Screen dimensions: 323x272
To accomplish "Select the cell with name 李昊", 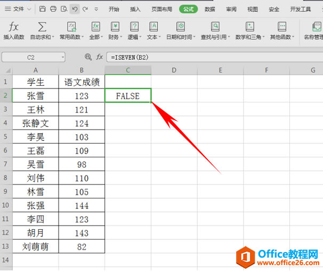I will [x=36, y=137].
